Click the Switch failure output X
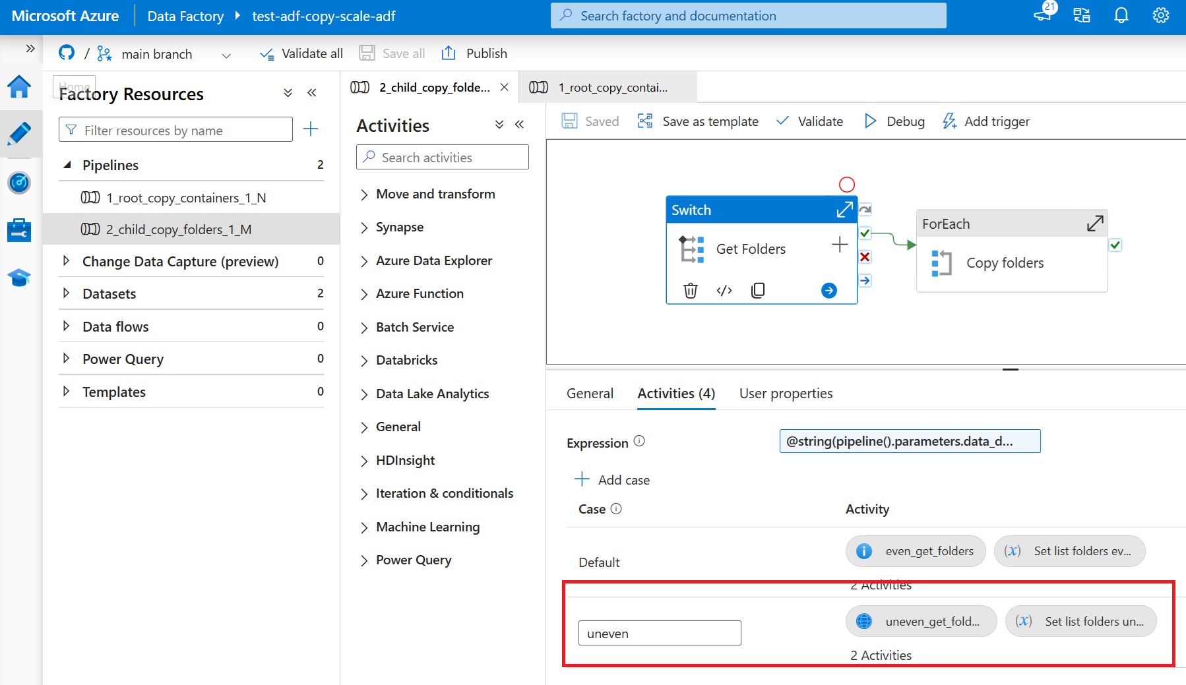This screenshot has width=1186, height=685. [x=865, y=257]
